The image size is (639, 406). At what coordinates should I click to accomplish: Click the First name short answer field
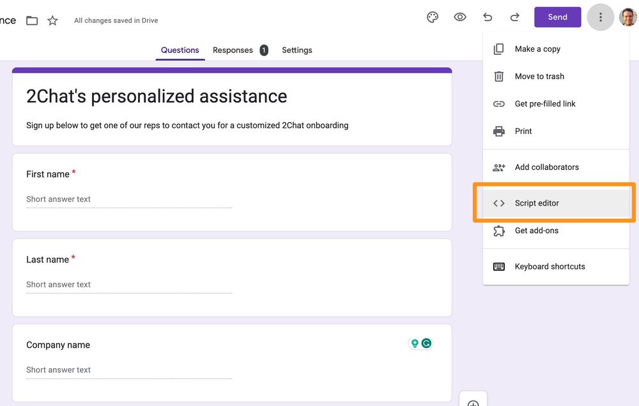click(128, 199)
